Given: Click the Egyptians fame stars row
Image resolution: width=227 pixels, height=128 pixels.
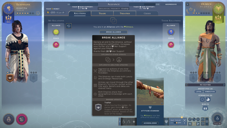Looking at the screenshot, I should point(25,13).
